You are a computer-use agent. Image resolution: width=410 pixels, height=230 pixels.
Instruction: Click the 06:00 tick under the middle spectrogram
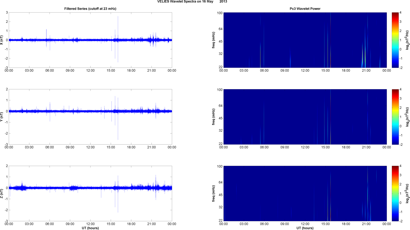pyautogui.click(x=264, y=147)
